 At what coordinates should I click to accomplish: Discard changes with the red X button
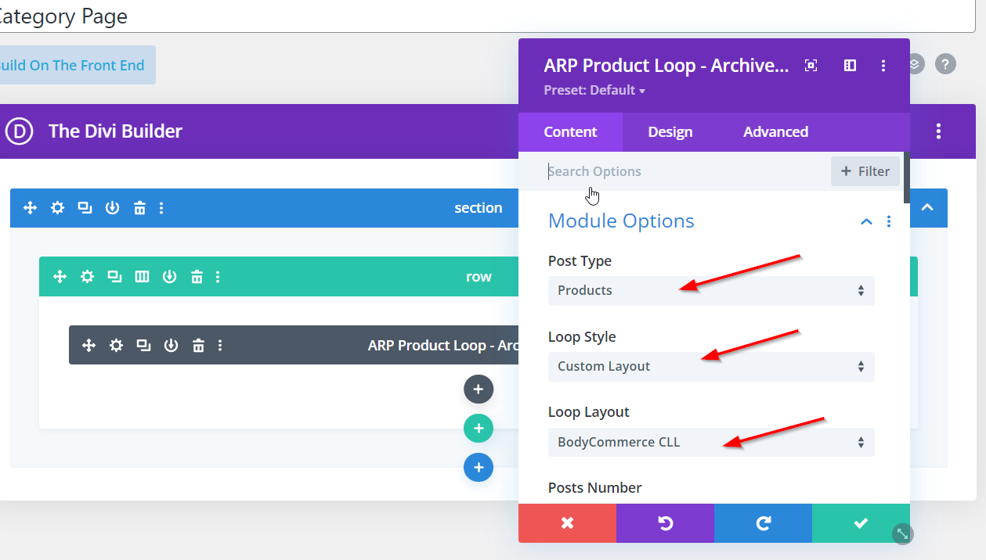(x=567, y=523)
